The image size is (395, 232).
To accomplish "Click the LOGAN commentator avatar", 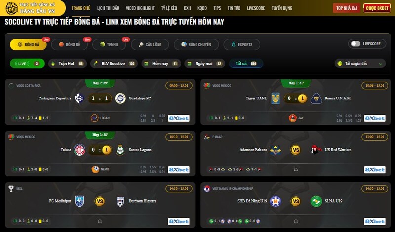I will pos(94,118).
